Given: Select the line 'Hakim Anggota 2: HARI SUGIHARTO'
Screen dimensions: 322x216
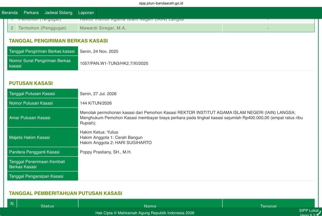Looking at the screenshot, I should tap(116, 143).
